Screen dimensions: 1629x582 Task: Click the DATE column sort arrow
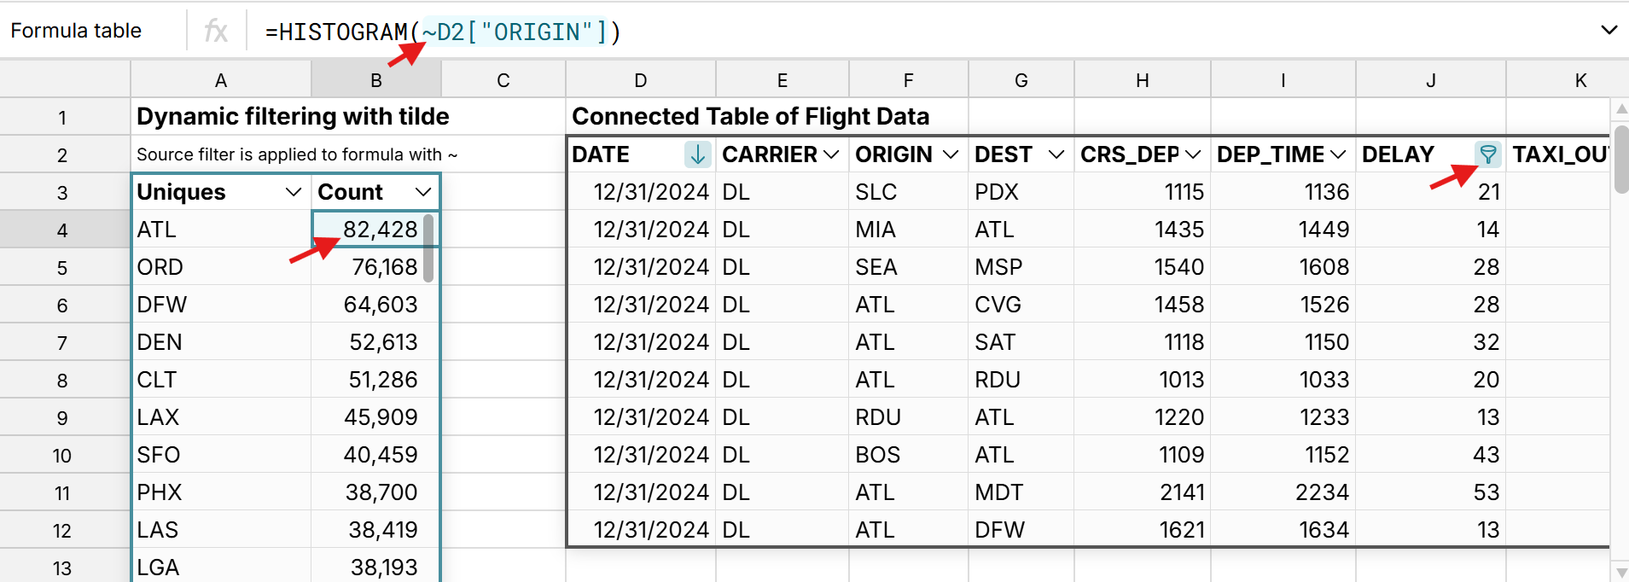click(697, 154)
